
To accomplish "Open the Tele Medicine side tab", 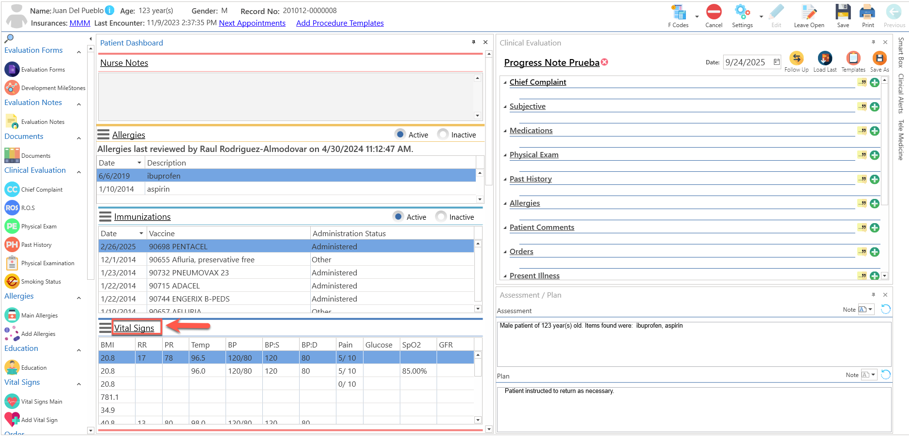I will point(901,140).
